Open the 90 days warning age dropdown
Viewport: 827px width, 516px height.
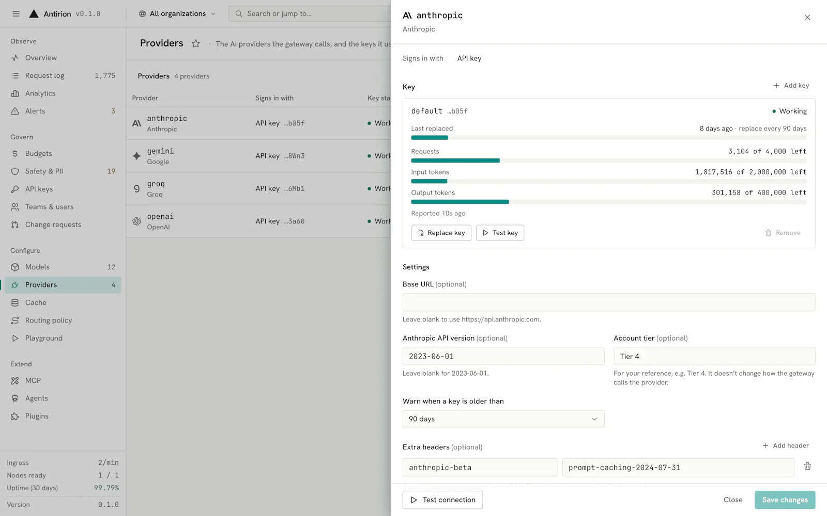tap(503, 419)
